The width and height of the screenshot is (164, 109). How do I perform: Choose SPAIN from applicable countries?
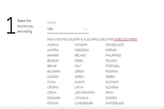point(110,93)
